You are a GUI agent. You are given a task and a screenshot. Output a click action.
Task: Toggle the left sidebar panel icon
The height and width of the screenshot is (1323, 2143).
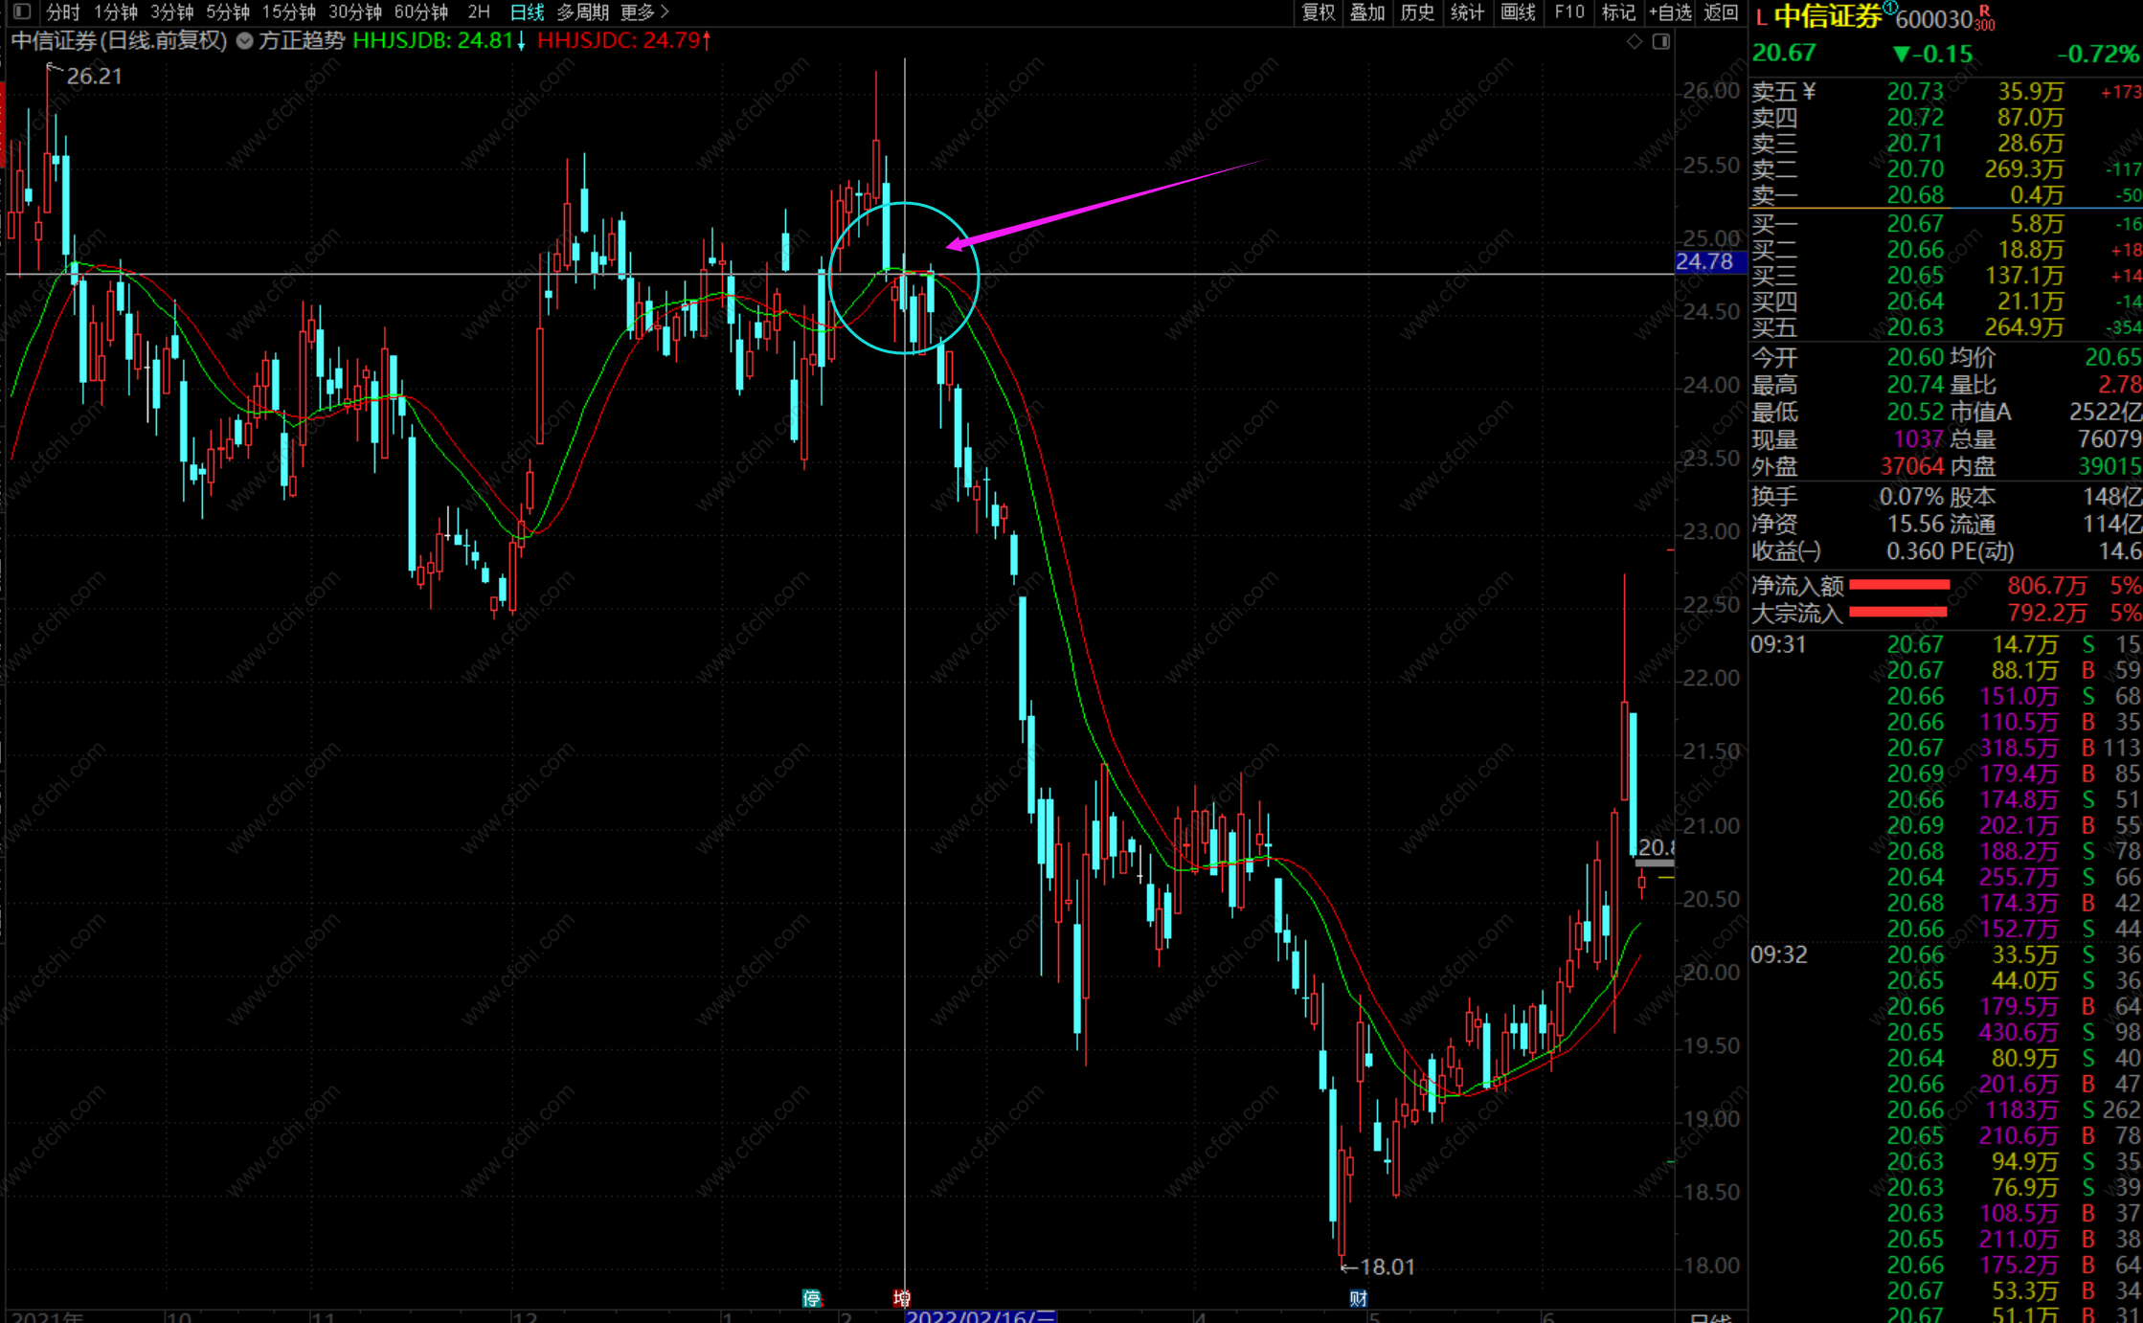(22, 12)
